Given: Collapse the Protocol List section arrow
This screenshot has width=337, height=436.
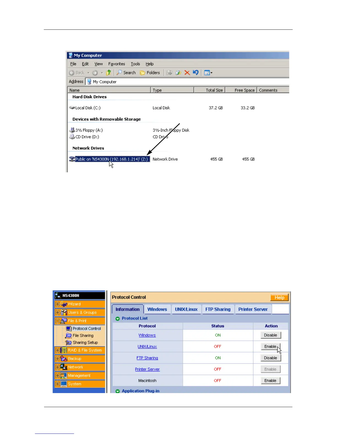Looking at the screenshot, I should (x=118, y=318).
